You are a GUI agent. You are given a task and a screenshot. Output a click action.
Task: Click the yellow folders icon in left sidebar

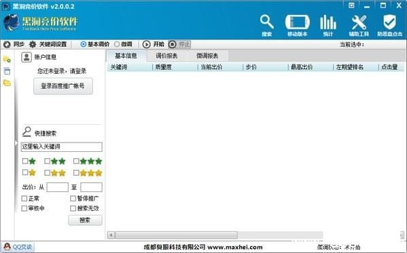click(x=7, y=83)
